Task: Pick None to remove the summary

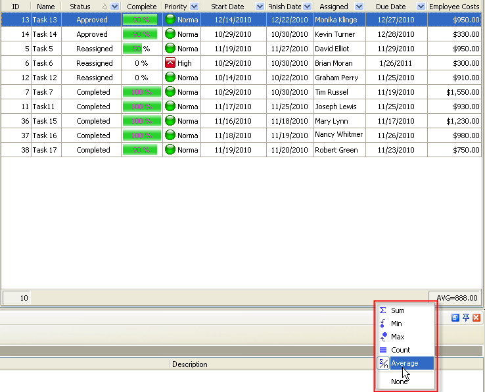Action: [x=399, y=381]
